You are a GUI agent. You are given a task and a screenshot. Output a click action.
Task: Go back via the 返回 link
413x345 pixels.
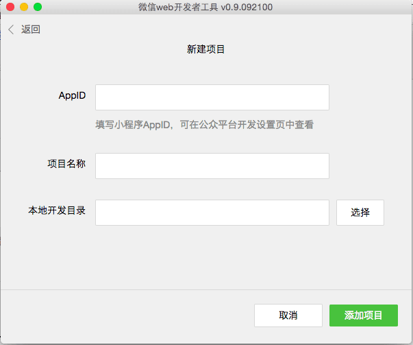click(31, 29)
